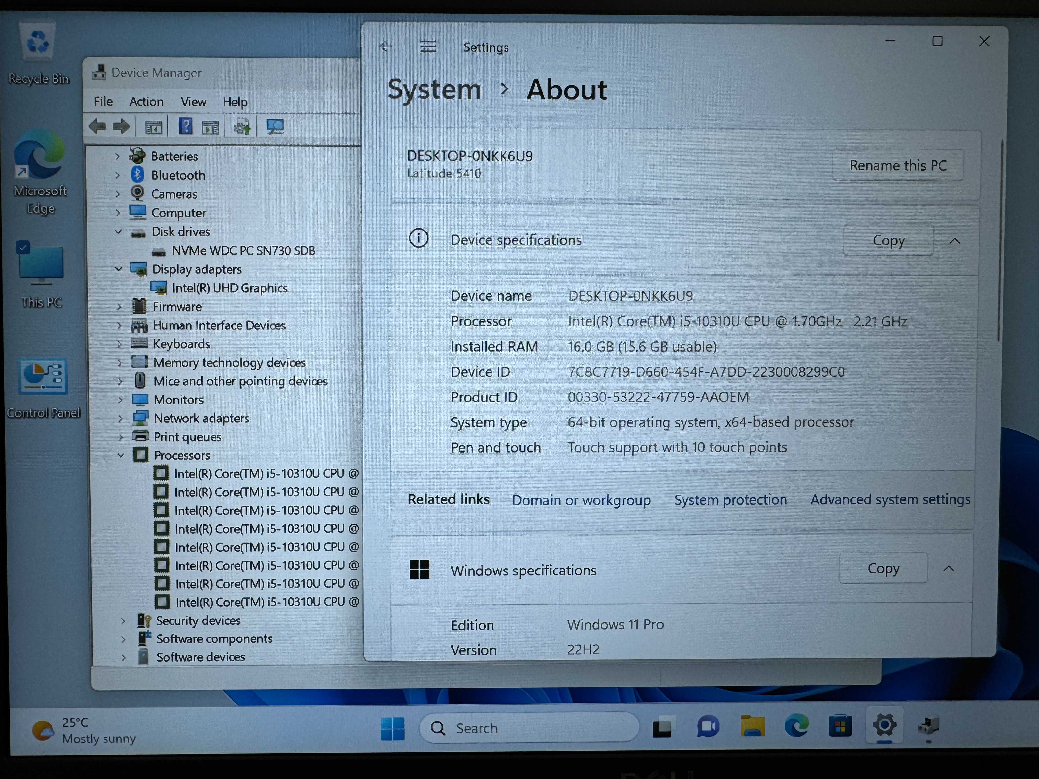This screenshot has width=1039, height=779.
Task: Click the Device ID value 7C8C7719-D660-454F-A7DD-2230008299C0
Action: (706, 372)
